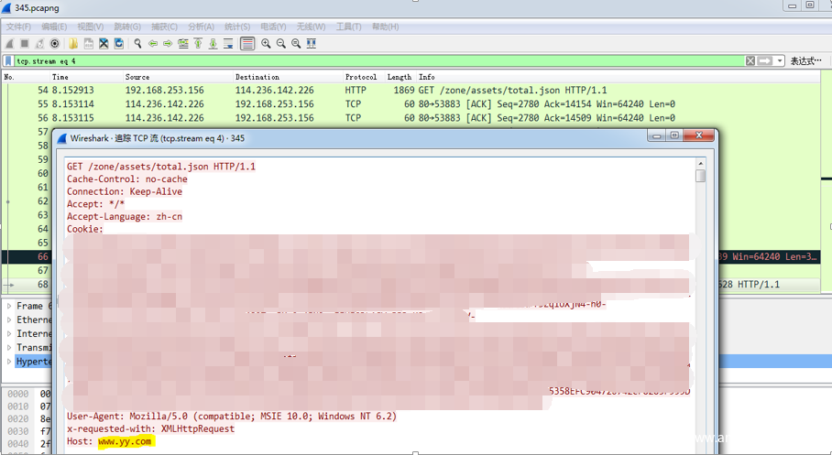Zoom out the main window text
Image resolution: width=832 pixels, height=455 pixels.
tap(280, 43)
